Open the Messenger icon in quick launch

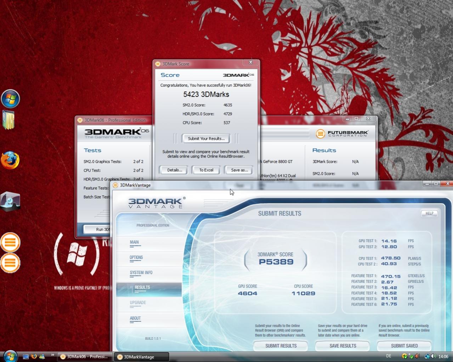pos(42,356)
